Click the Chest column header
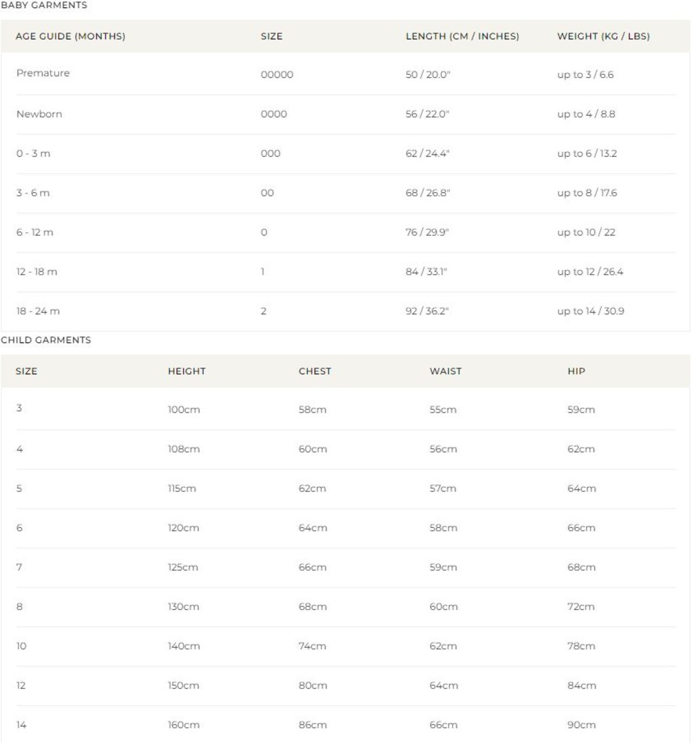The image size is (692, 743). pos(315,371)
